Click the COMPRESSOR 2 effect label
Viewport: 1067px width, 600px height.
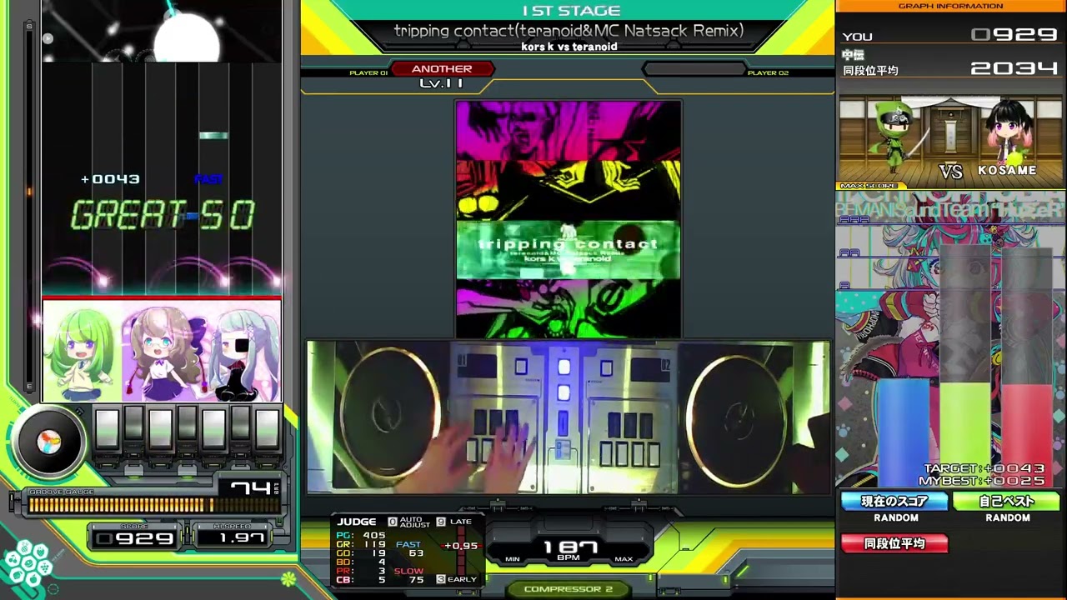click(x=569, y=589)
